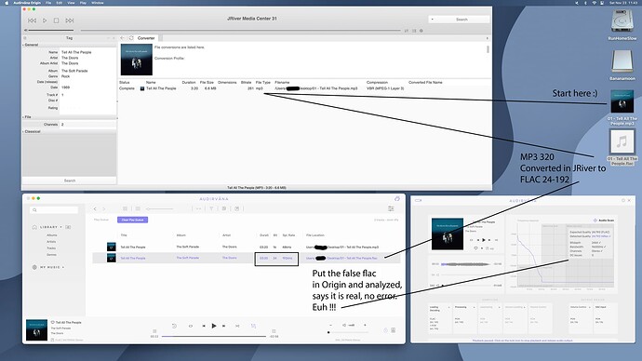Click back arrow beside Converter tab
The height and width of the screenshot is (361, 642).
(x=123, y=38)
